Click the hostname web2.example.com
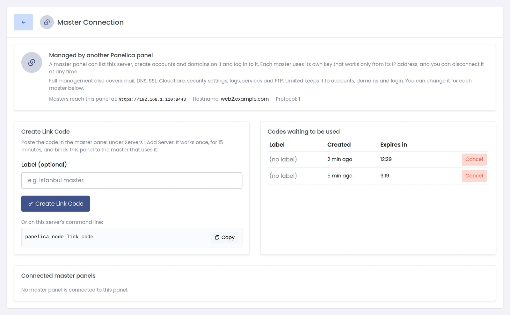 (x=245, y=99)
